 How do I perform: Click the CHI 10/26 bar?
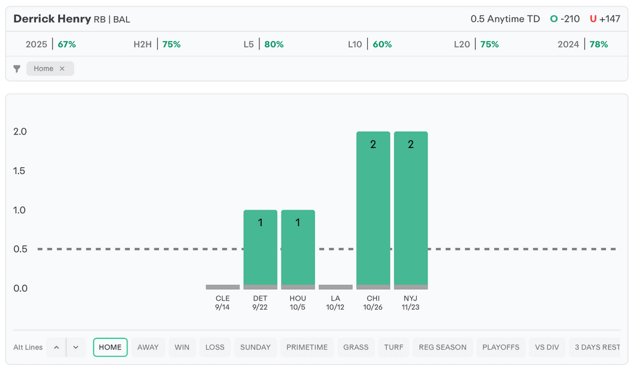tap(373, 209)
